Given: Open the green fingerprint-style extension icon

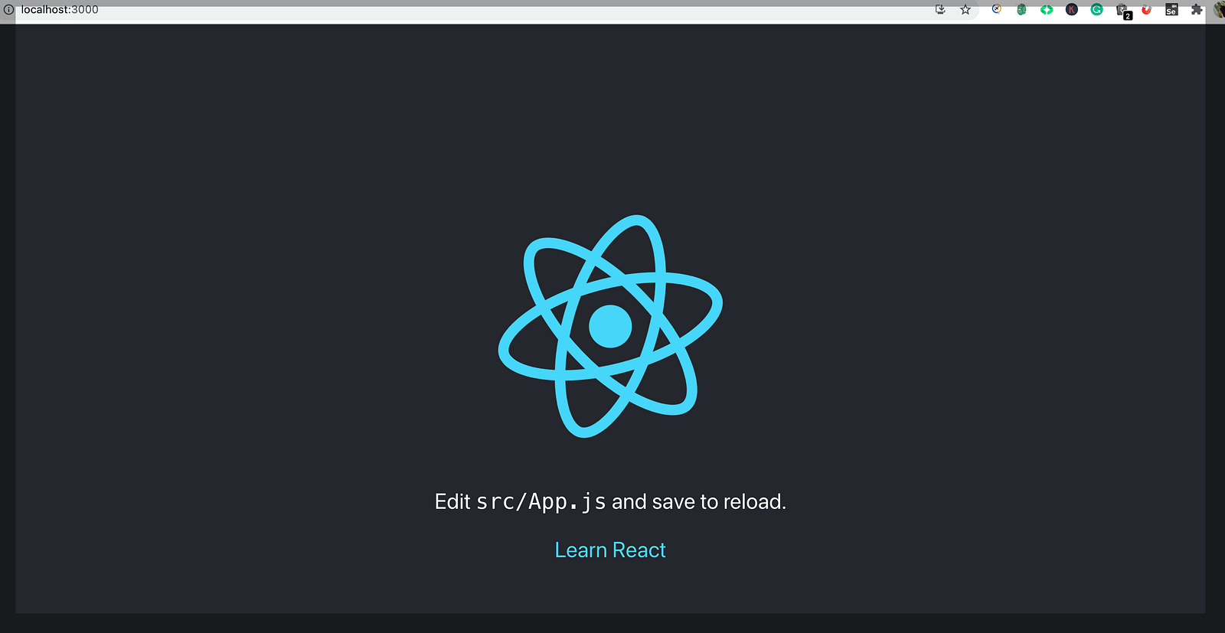Looking at the screenshot, I should (1021, 10).
